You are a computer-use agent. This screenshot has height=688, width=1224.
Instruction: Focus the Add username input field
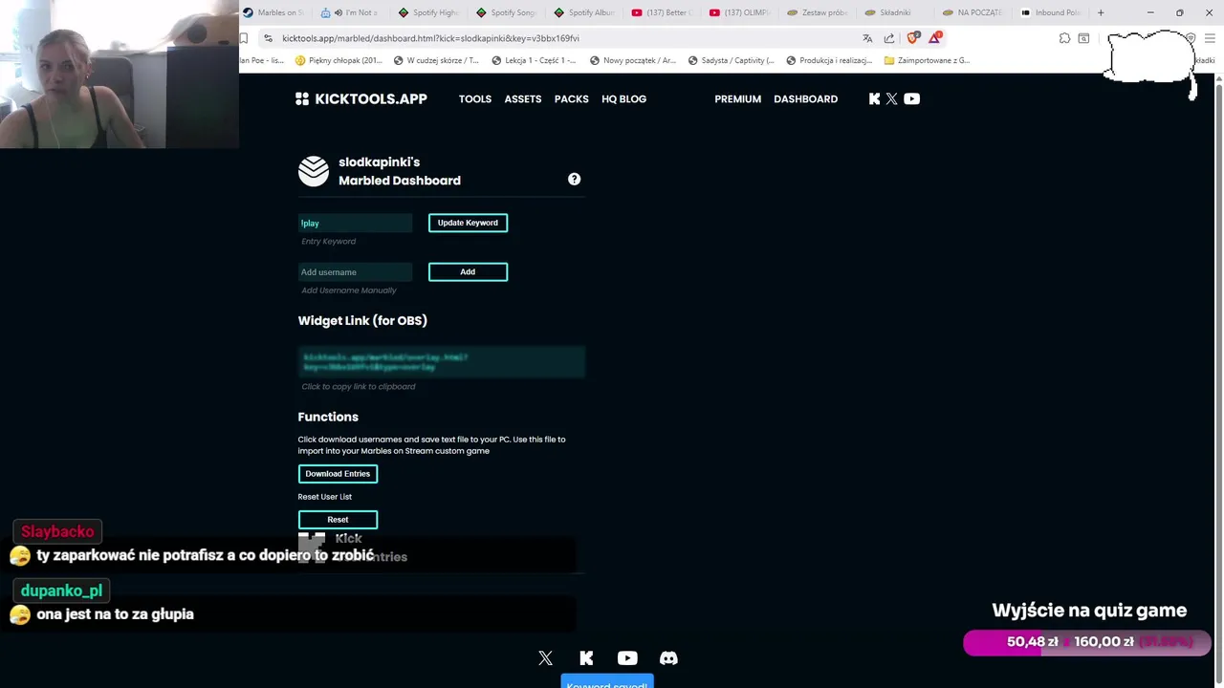[x=355, y=271]
